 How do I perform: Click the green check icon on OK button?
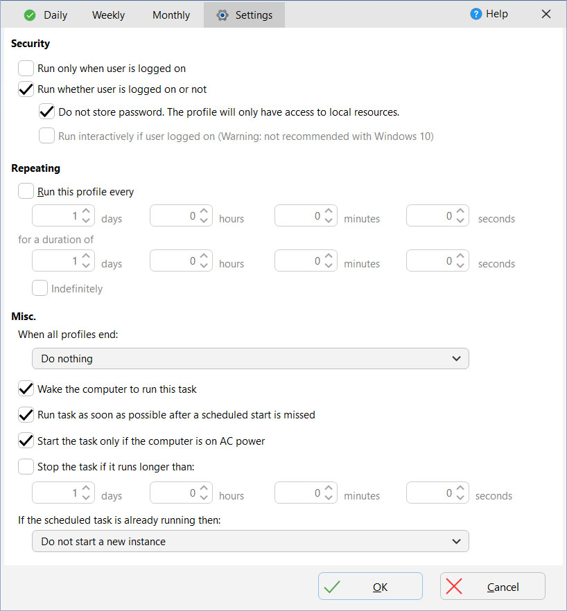(332, 587)
